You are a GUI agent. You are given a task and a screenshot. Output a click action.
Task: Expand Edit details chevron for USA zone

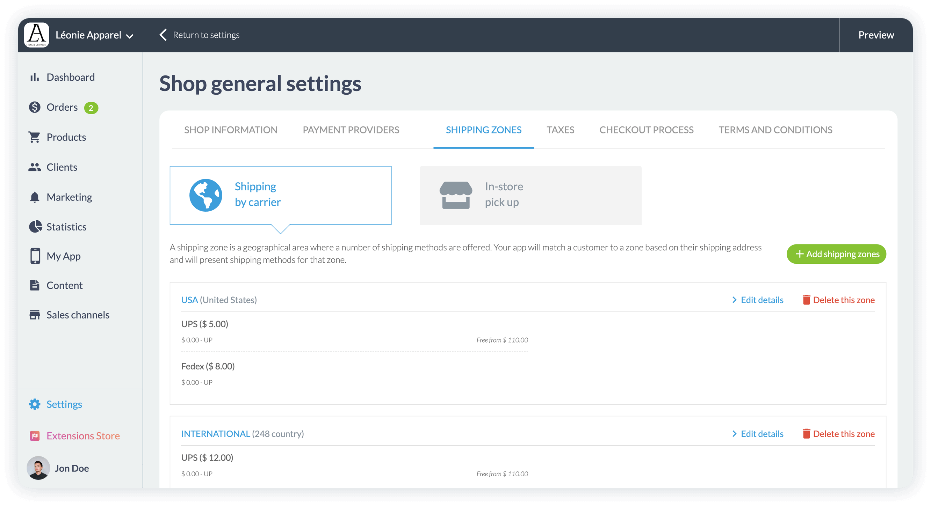point(734,300)
